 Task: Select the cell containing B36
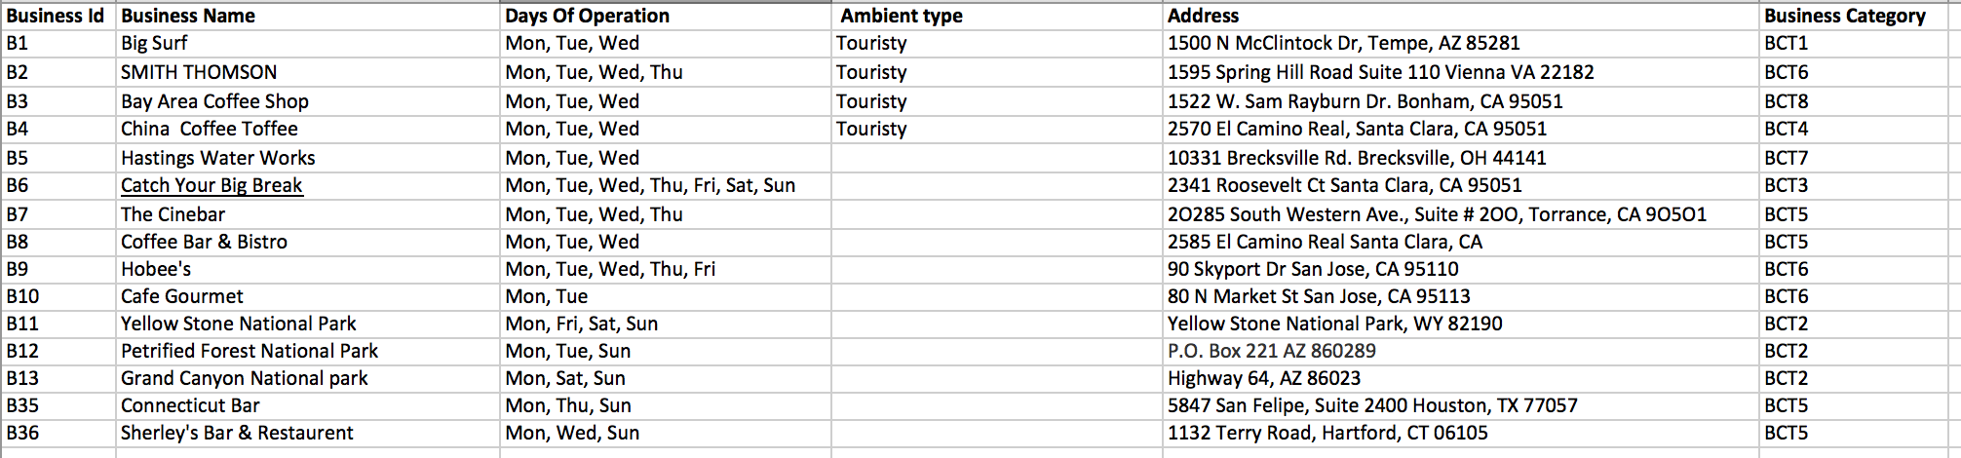tap(58, 433)
